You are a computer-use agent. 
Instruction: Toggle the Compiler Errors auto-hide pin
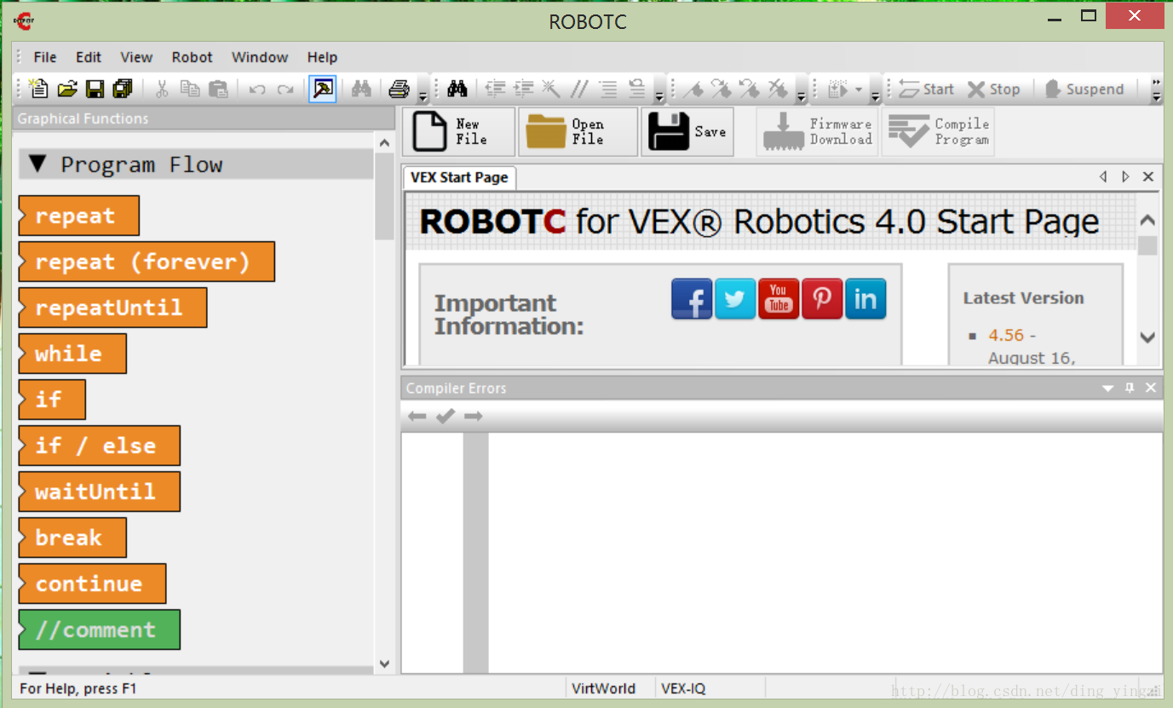coord(1130,389)
